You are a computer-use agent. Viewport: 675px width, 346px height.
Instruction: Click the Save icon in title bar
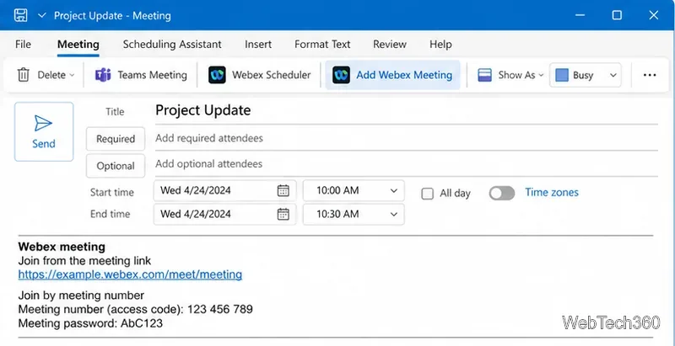[20, 15]
